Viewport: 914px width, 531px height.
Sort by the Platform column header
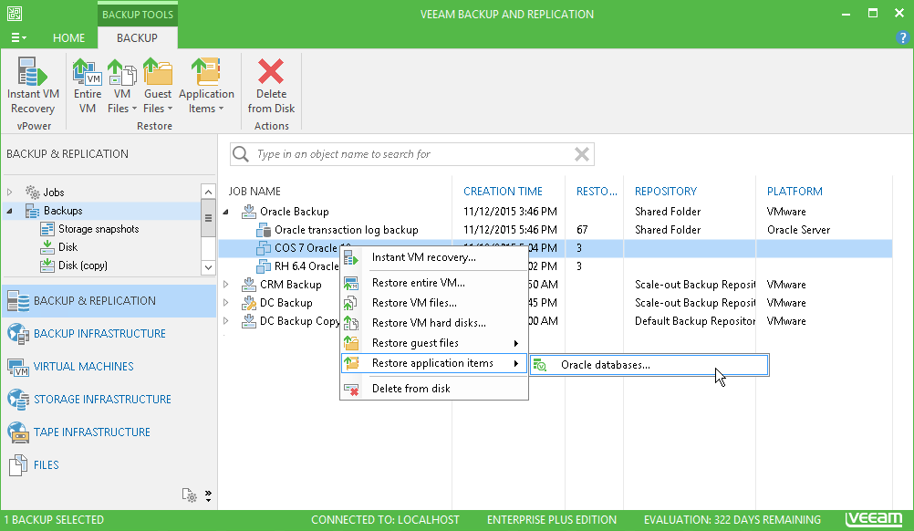click(x=795, y=192)
